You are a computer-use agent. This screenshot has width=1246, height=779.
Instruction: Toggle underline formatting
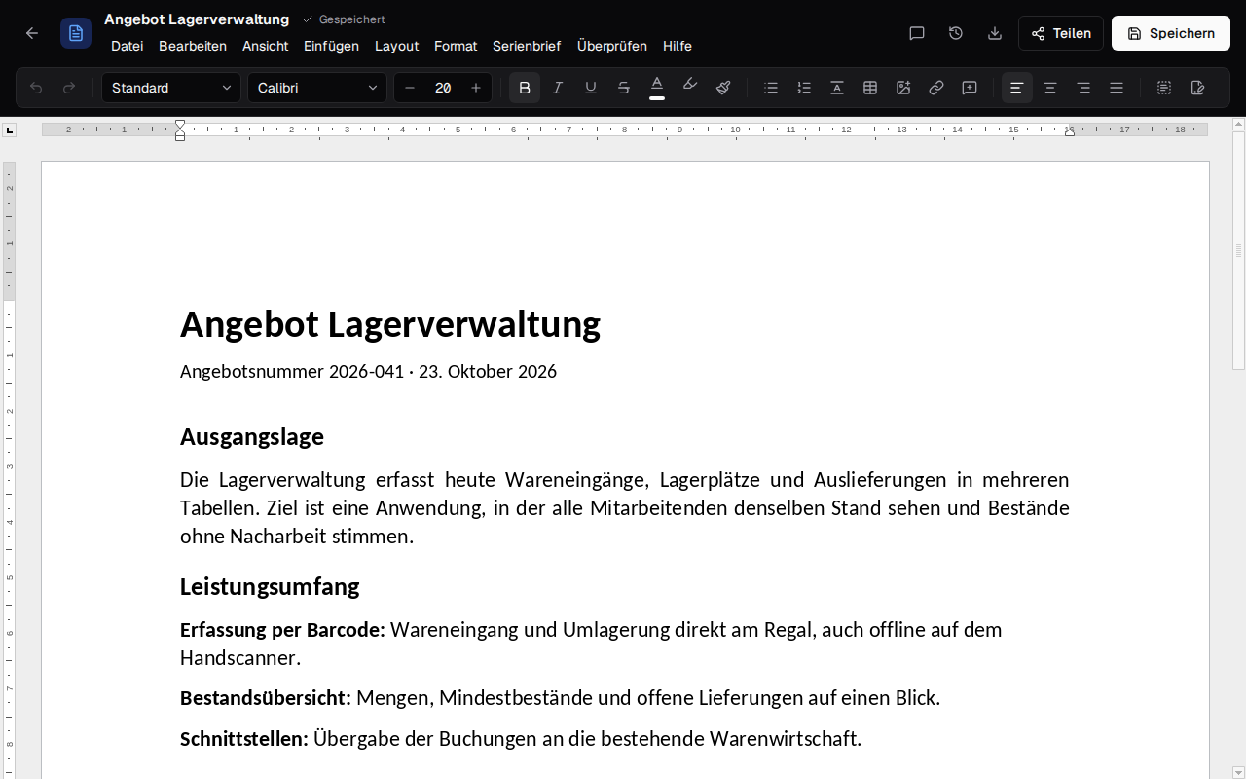pos(591,88)
